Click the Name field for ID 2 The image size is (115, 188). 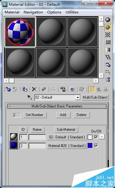pyautogui.click(x=37, y=146)
